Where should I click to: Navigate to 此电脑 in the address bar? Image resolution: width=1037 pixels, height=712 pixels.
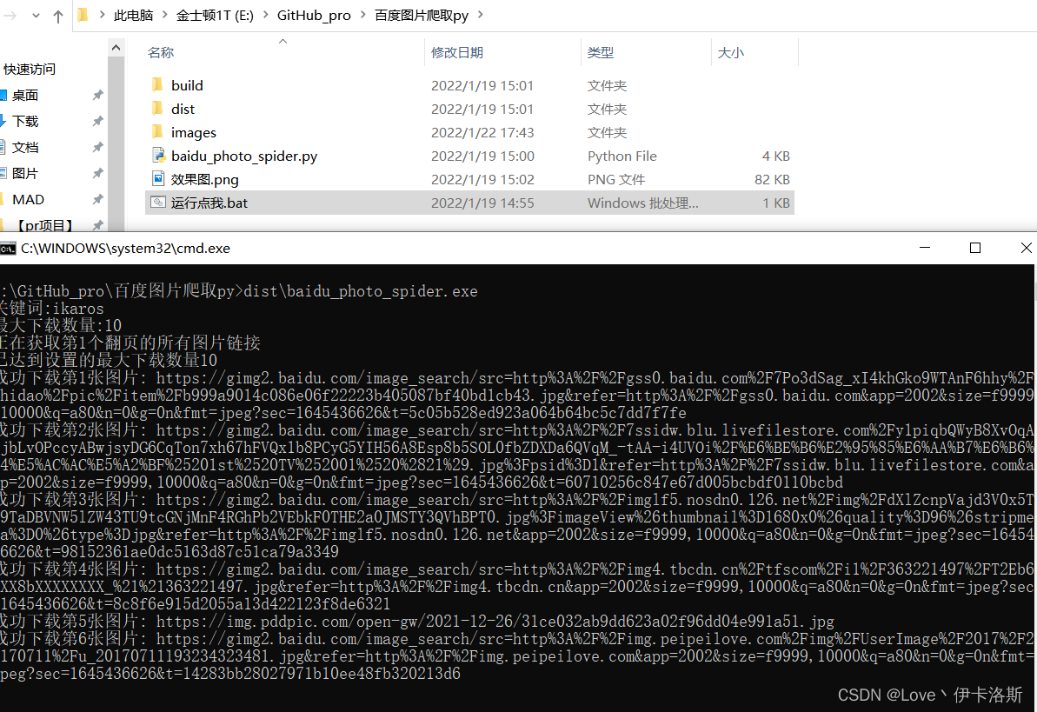[x=133, y=16]
